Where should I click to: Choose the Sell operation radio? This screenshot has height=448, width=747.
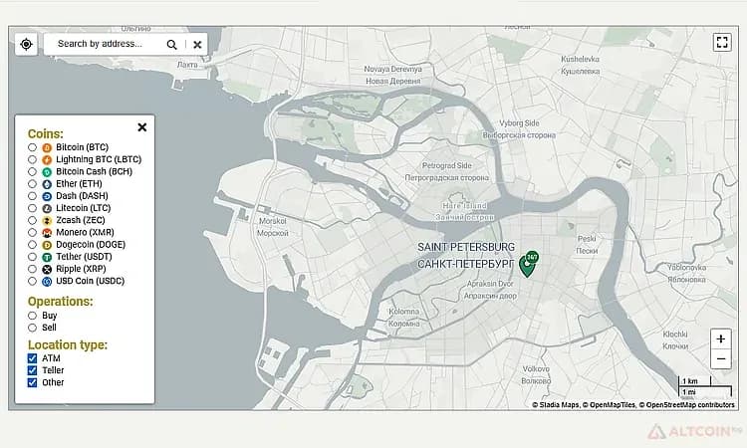tap(32, 328)
